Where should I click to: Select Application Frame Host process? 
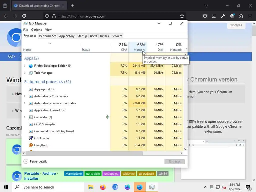click(102, 110)
